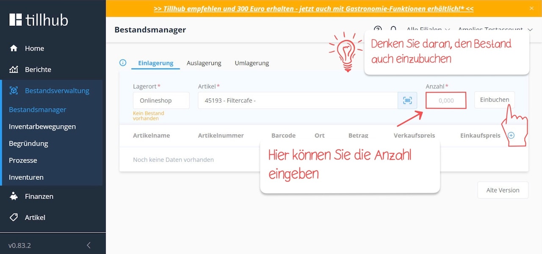The width and height of the screenshot is (542, 254).
Task: Click the tillhub logo
Action: [38, 19]
